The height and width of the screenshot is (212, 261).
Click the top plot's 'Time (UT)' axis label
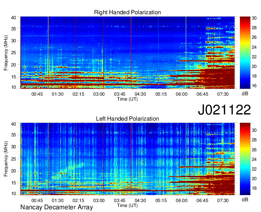coord(127,99)
